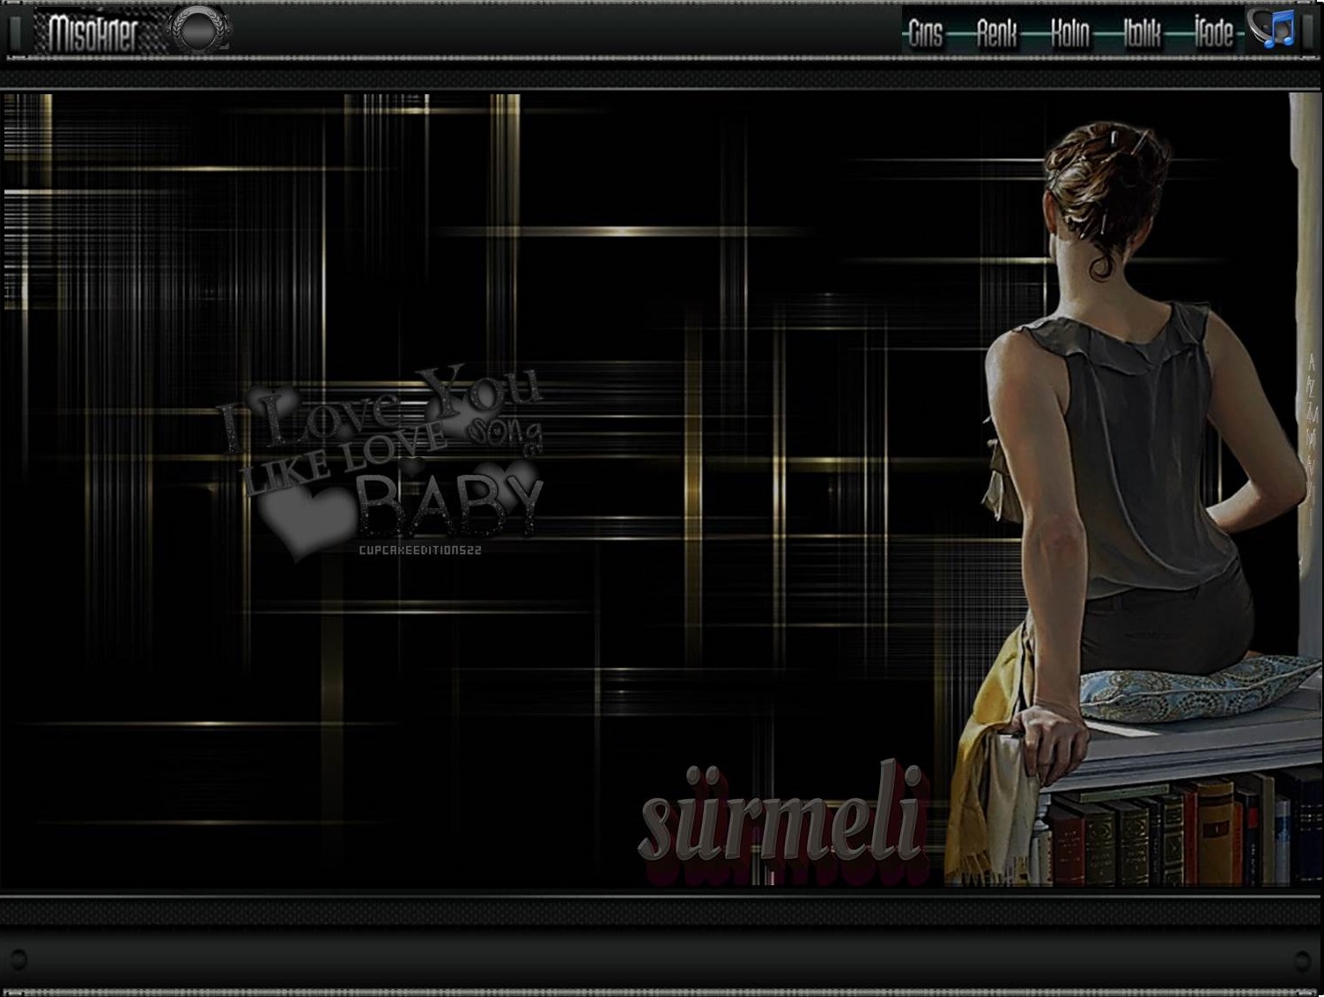The width and height of the screenshot is (1324, 997).
Task: Click the left edge grip of top bar
Action: (x=14, y=33)
